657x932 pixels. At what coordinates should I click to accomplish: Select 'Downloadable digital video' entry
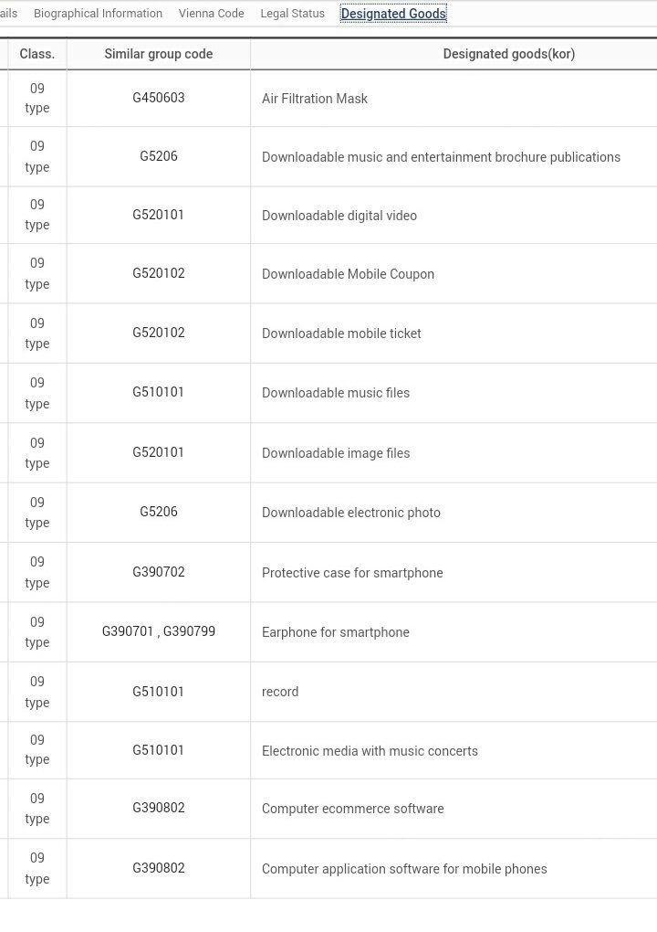pyautogui.click(x=339, y=216)
